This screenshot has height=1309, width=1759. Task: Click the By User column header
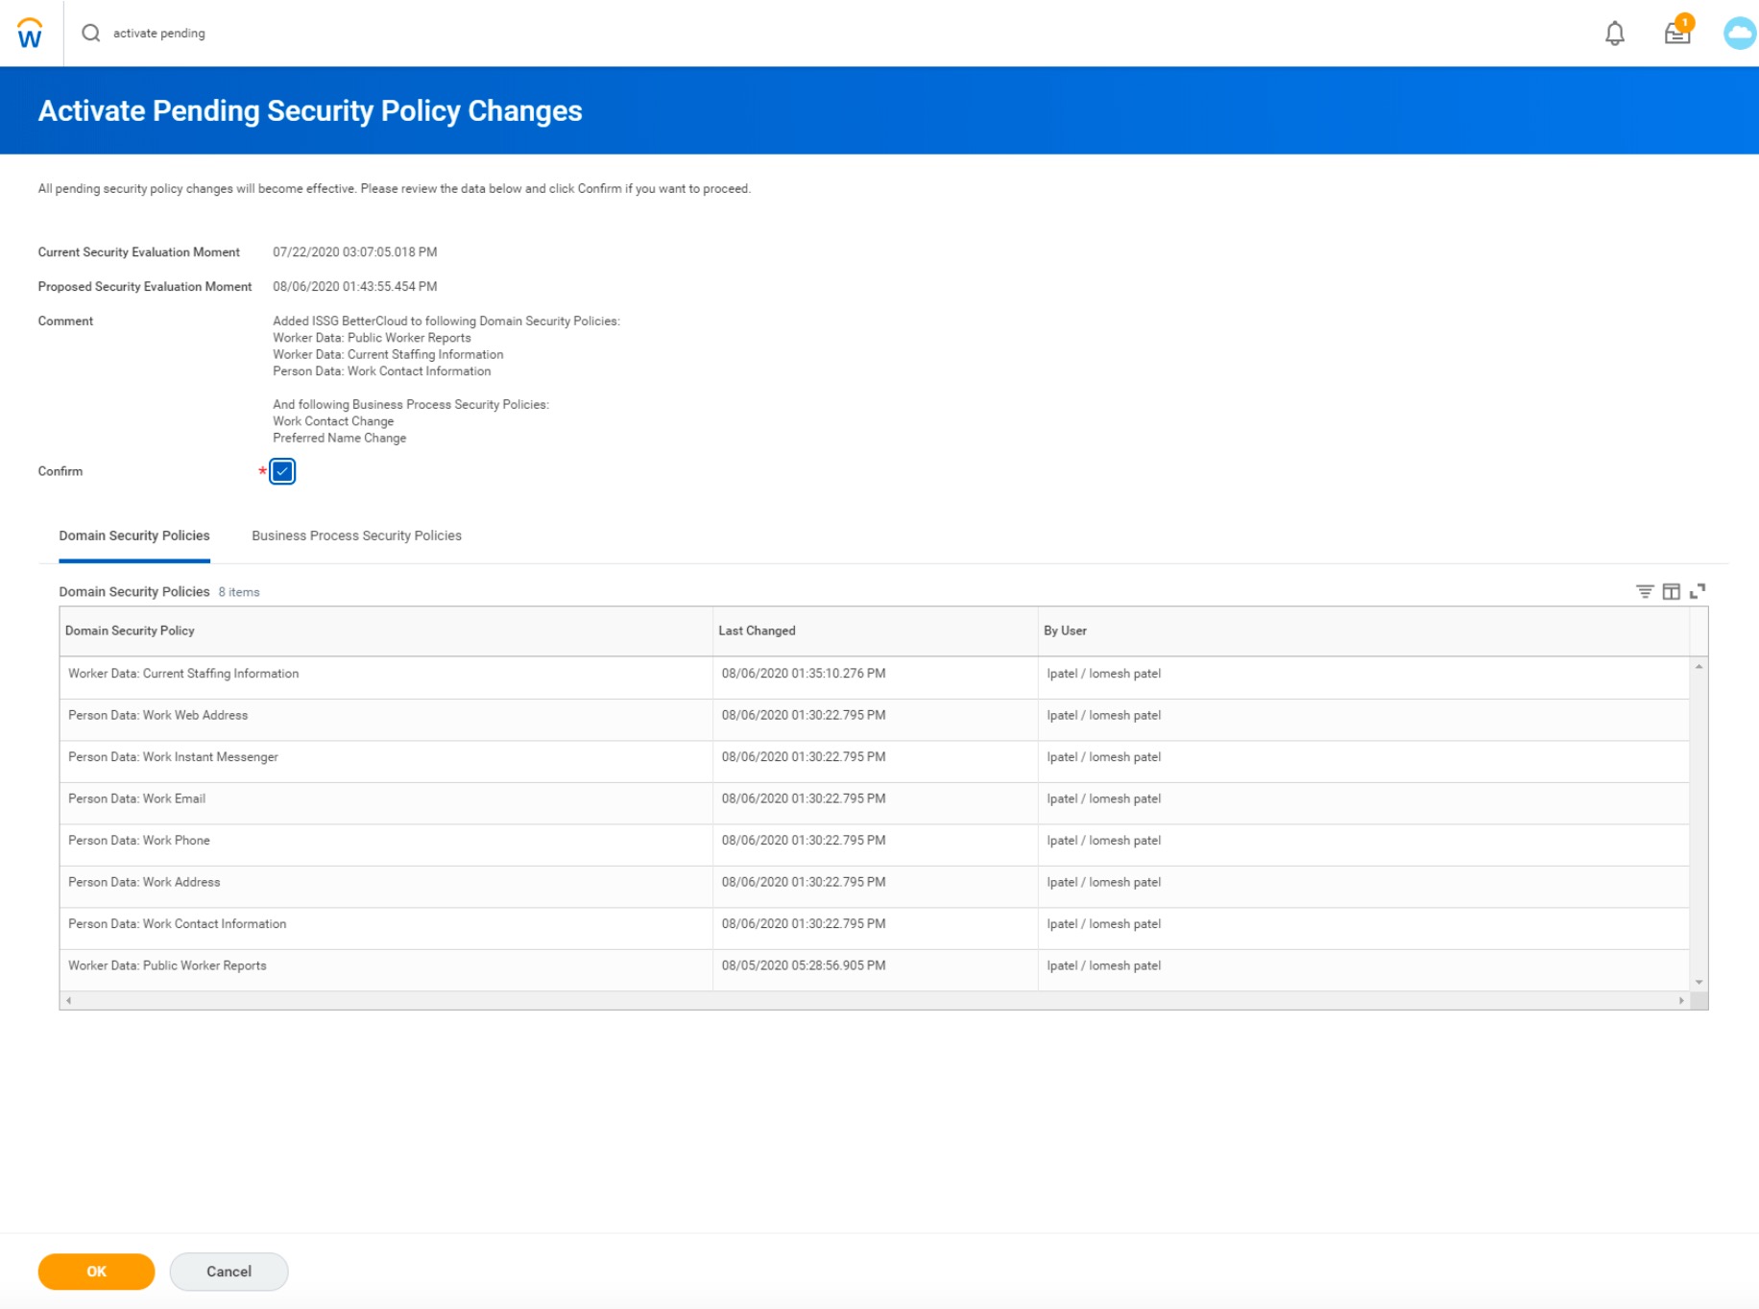point(1065,631)
